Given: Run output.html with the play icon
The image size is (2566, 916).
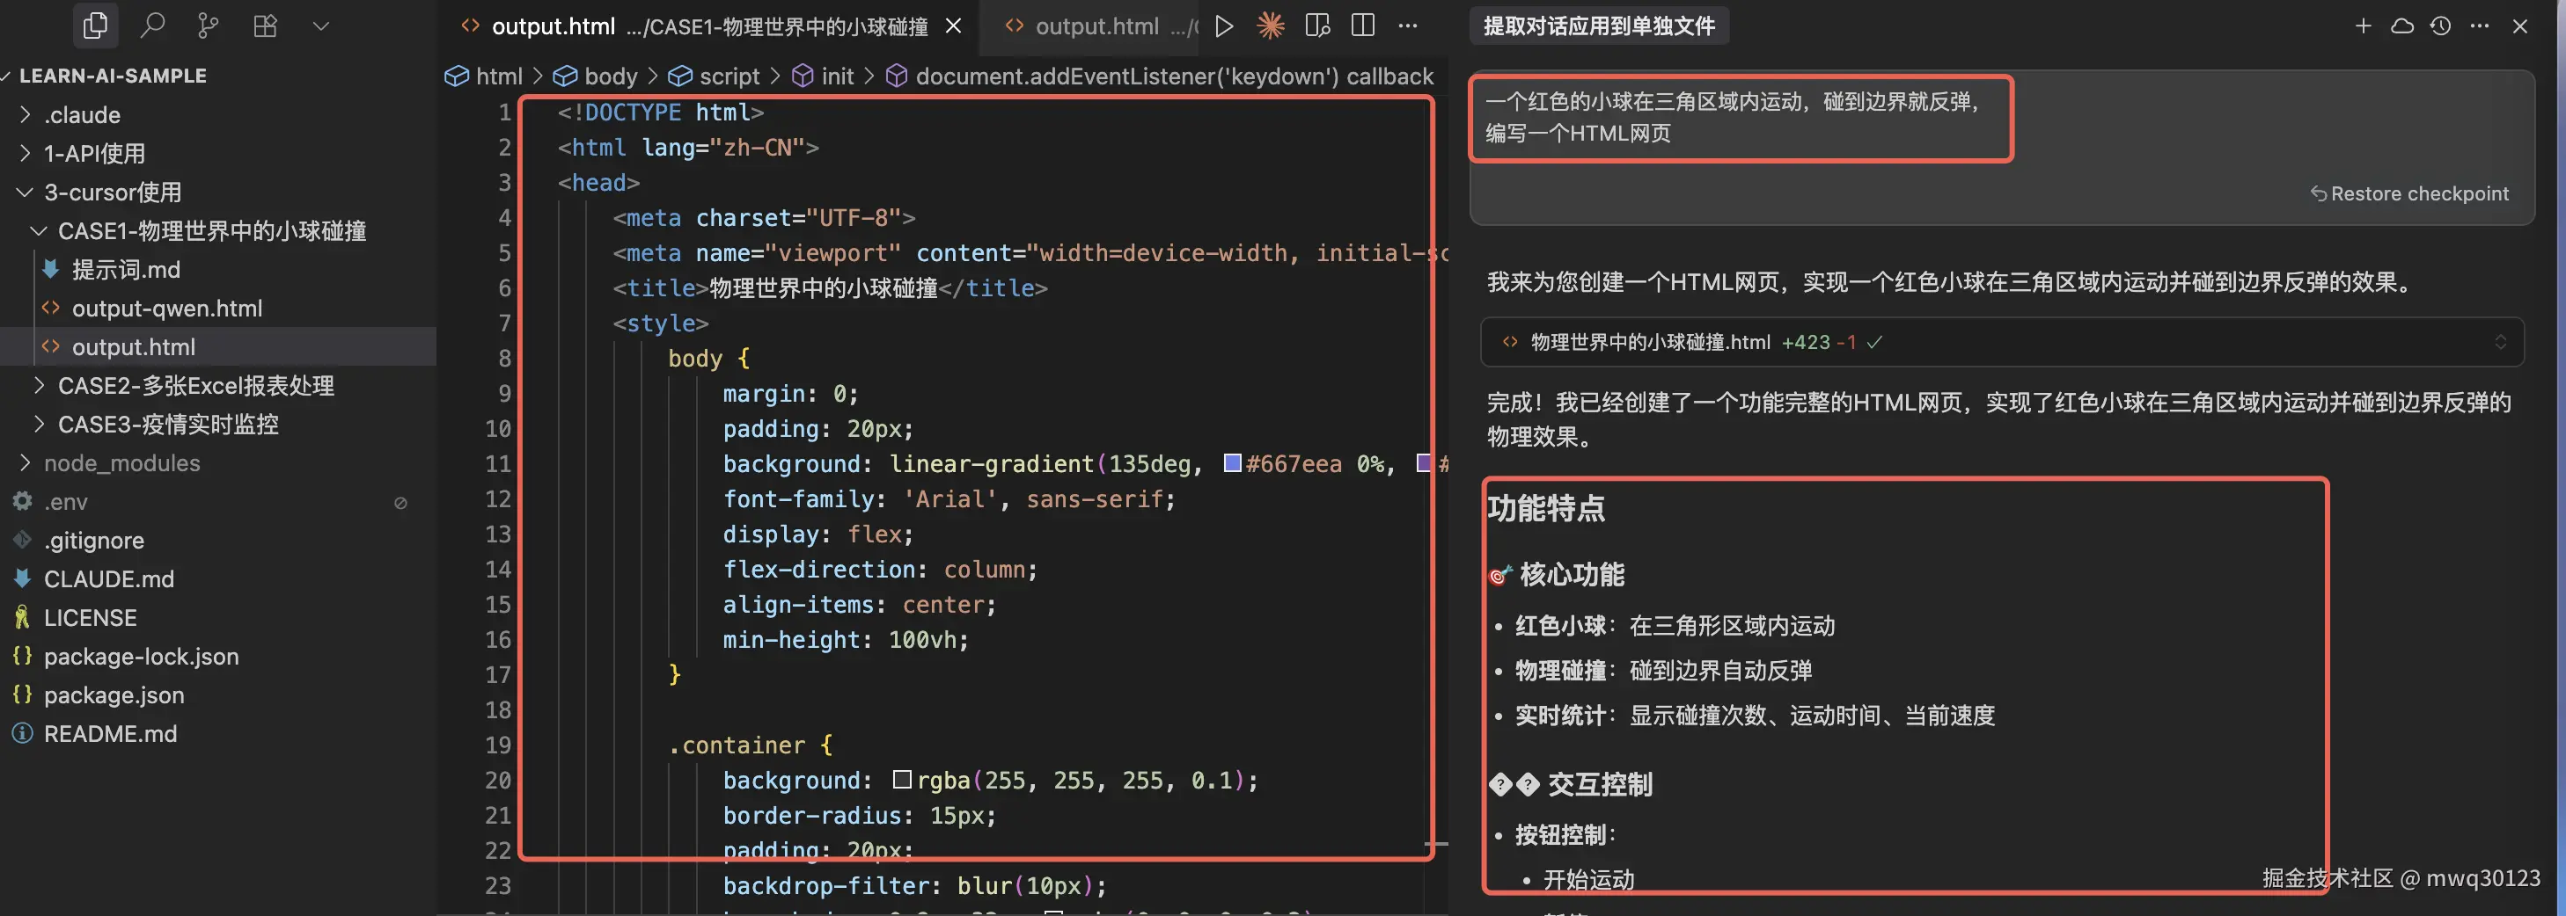Looking at the screenshot, I should tap(1224, 25).
